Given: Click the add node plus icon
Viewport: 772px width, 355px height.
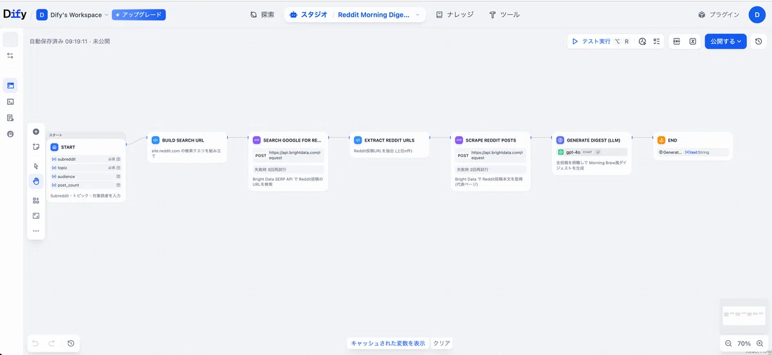Looking at the screenshot, I should [x=36, y=131].
